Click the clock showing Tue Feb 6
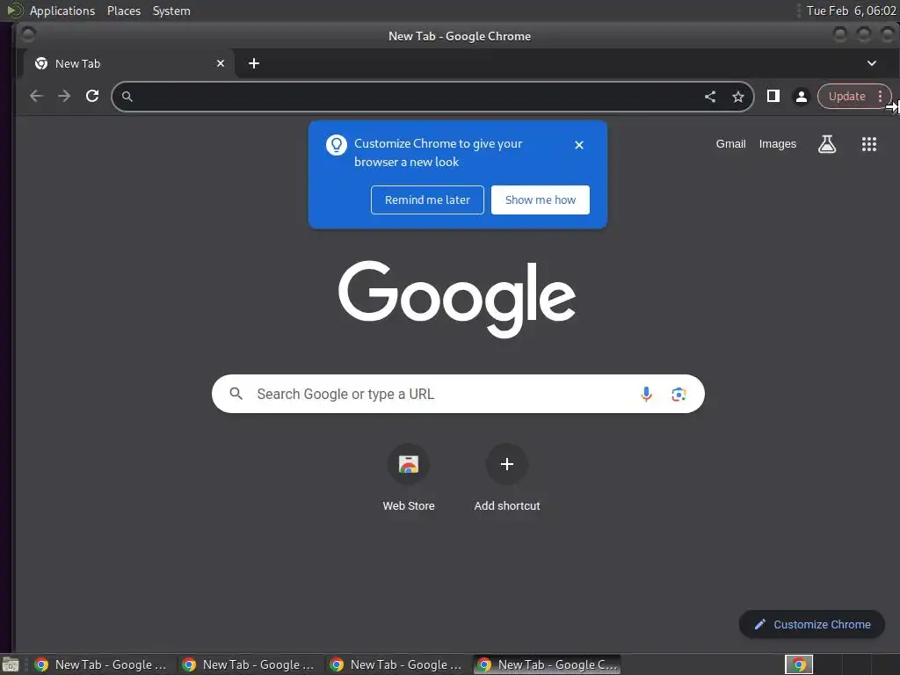Screen dimensions: 900x675 [x=851, y=11]
